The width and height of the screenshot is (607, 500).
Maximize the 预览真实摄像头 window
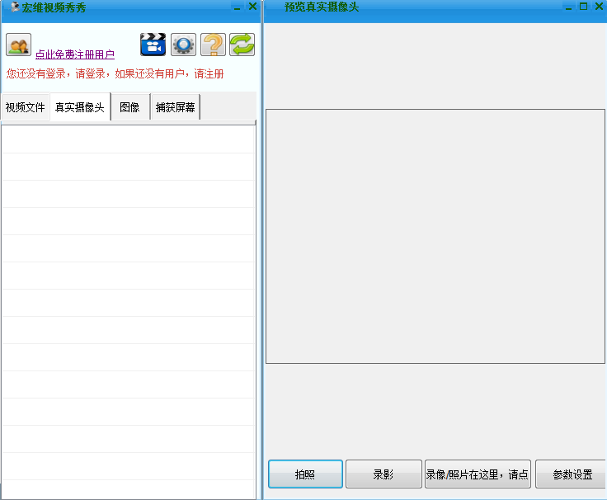[583, 7]
